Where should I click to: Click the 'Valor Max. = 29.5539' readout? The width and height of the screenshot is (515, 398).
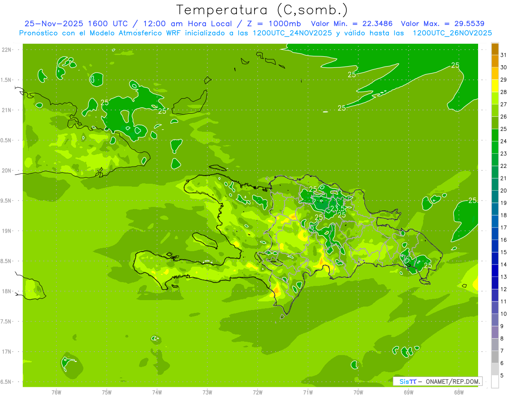pos(442,24)
